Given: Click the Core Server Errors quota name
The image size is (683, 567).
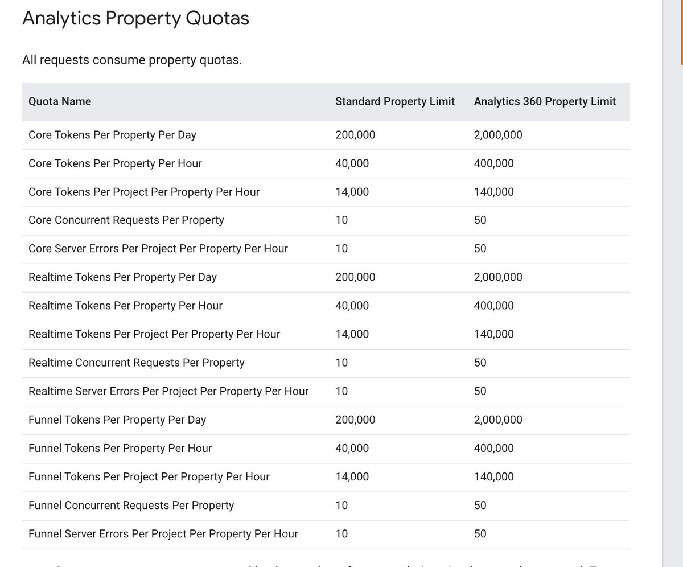Looking at the screenshot, I should tap(158, 248).
